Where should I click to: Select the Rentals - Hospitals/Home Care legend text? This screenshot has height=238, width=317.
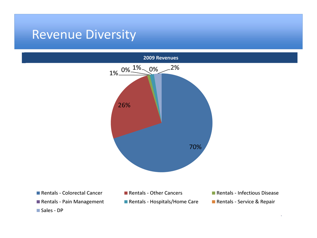point(163,202)
